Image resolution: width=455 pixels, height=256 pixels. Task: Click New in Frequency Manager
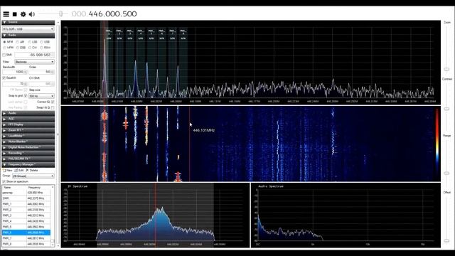8,171
